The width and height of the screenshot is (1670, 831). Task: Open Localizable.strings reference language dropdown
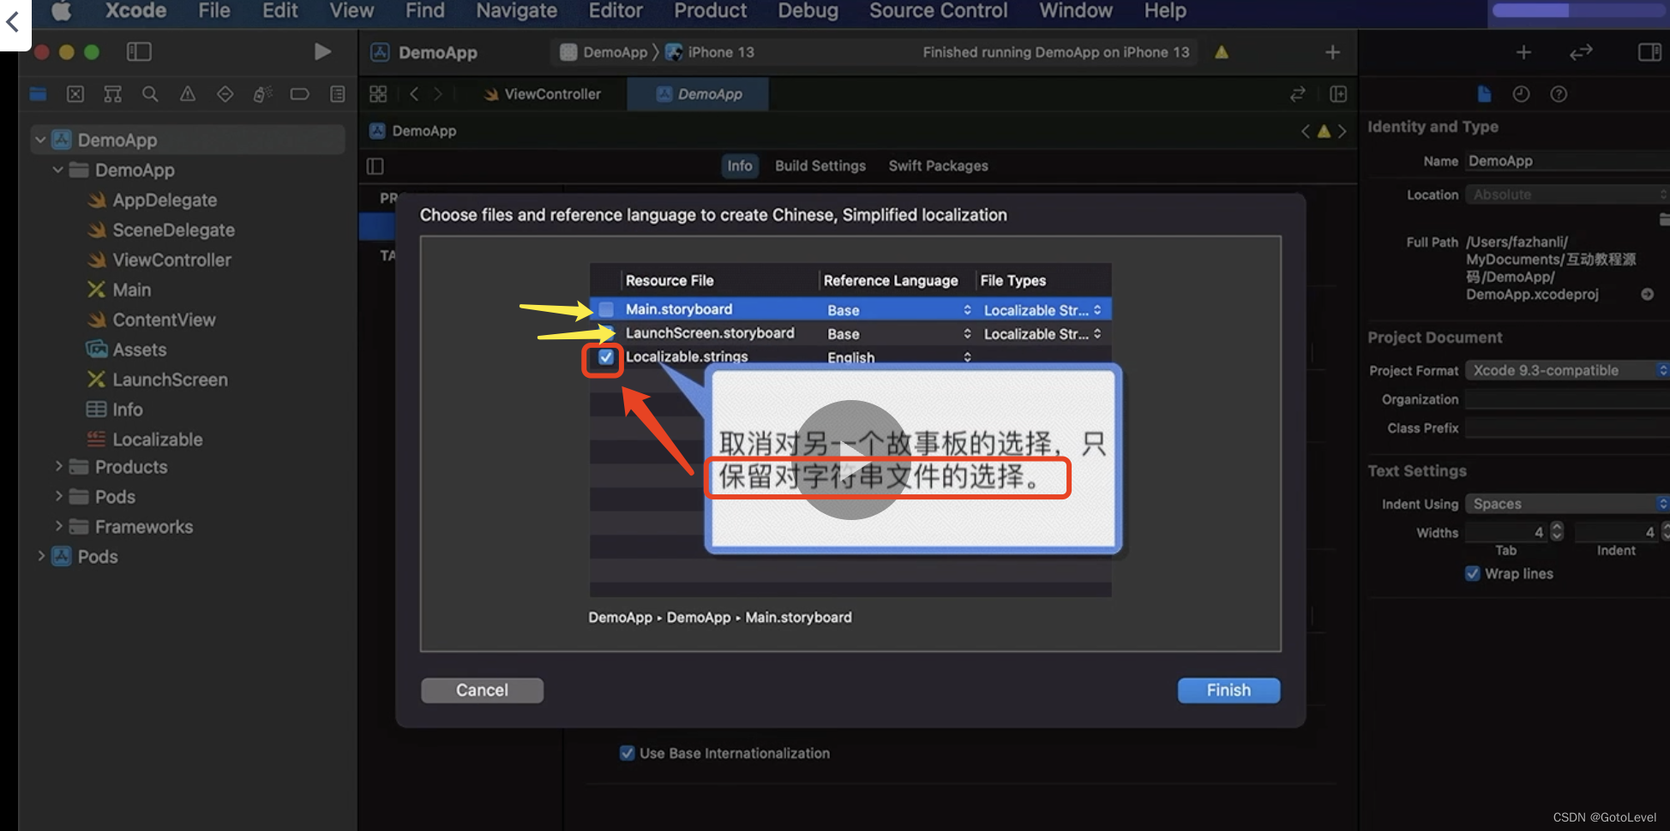[x=898, y=357]
